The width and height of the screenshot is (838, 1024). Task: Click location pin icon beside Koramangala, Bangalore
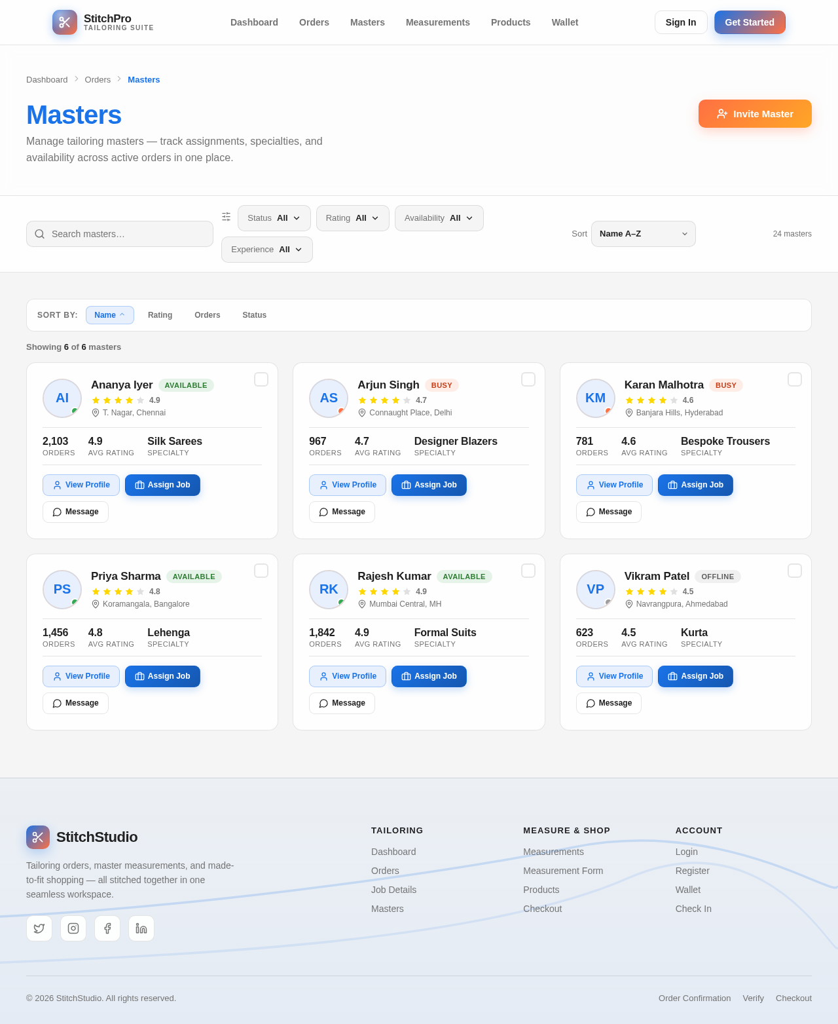pos(96,604)
